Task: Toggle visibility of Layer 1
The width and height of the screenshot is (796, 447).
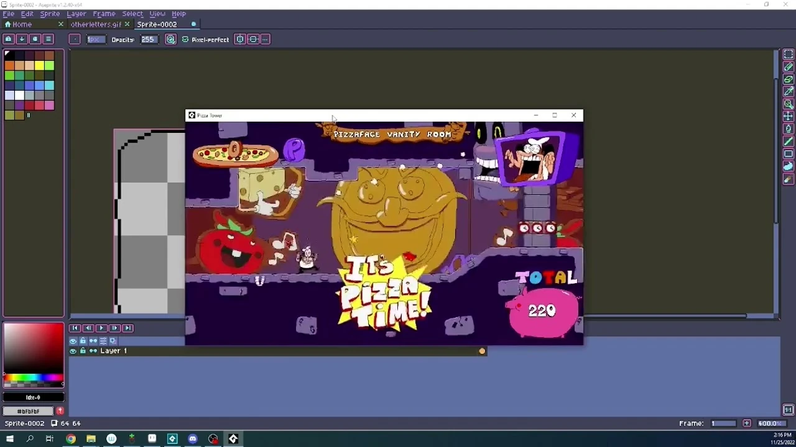Action: pyautogui.click(x=73, y=351)
